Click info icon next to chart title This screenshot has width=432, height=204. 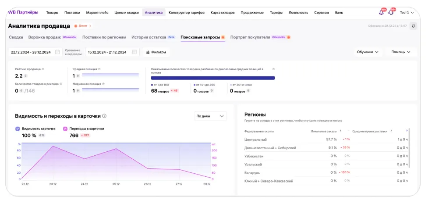104,116
